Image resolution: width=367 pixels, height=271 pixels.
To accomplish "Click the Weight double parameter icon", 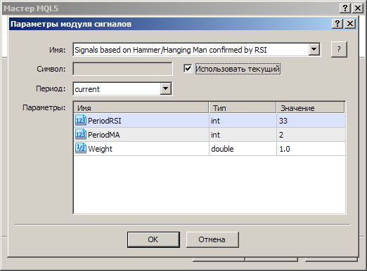I will (x=81, y=149).
